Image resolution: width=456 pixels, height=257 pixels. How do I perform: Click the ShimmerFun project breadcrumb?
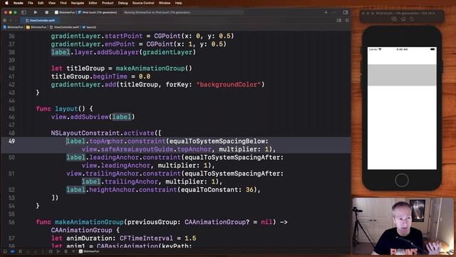tap(14, 27)
